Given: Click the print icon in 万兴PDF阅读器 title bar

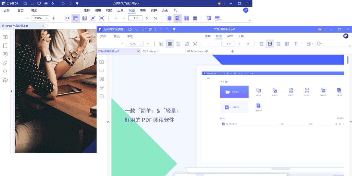Looking at the screenshot, I should (150, 29).
